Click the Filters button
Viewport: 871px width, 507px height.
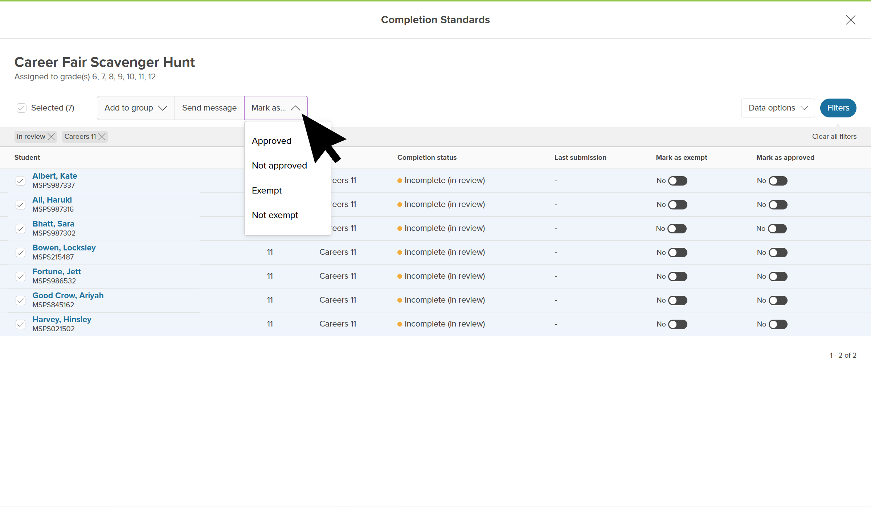(x=838, y=108)
